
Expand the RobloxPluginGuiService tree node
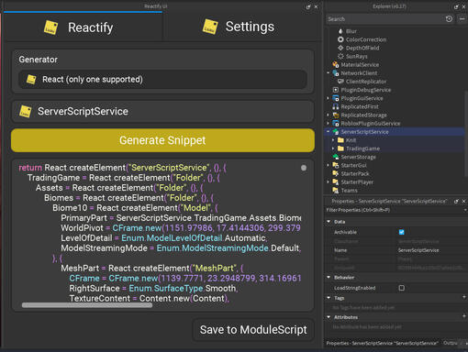pos(329,124)
